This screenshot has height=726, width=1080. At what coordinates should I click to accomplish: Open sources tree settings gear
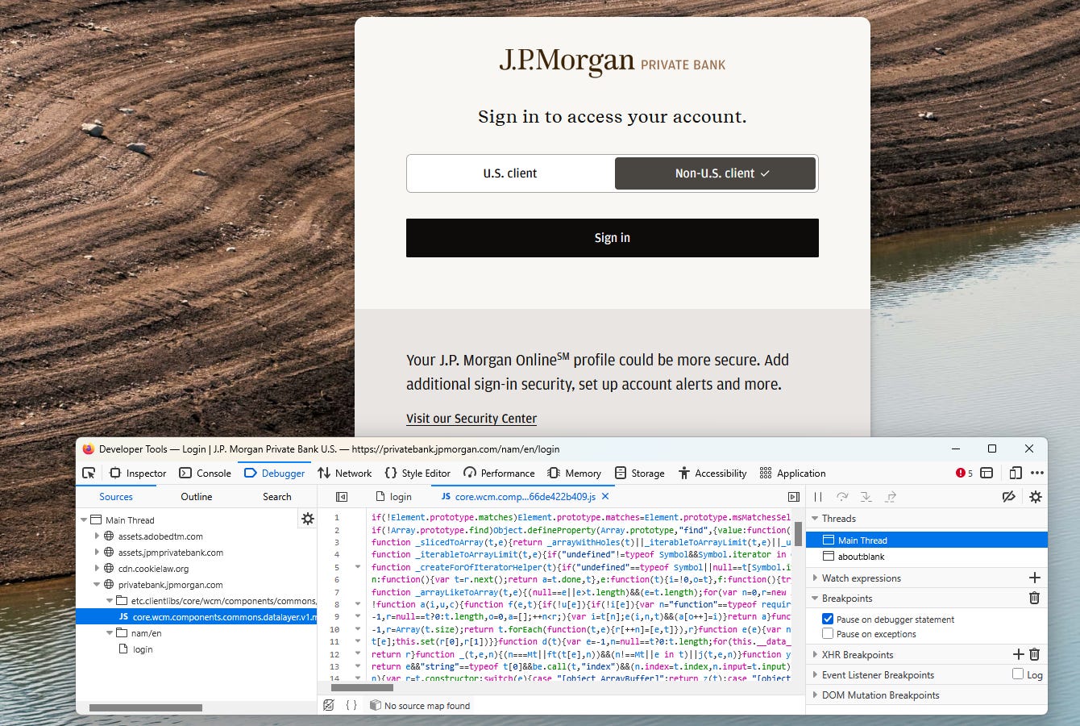coord(307,519)
